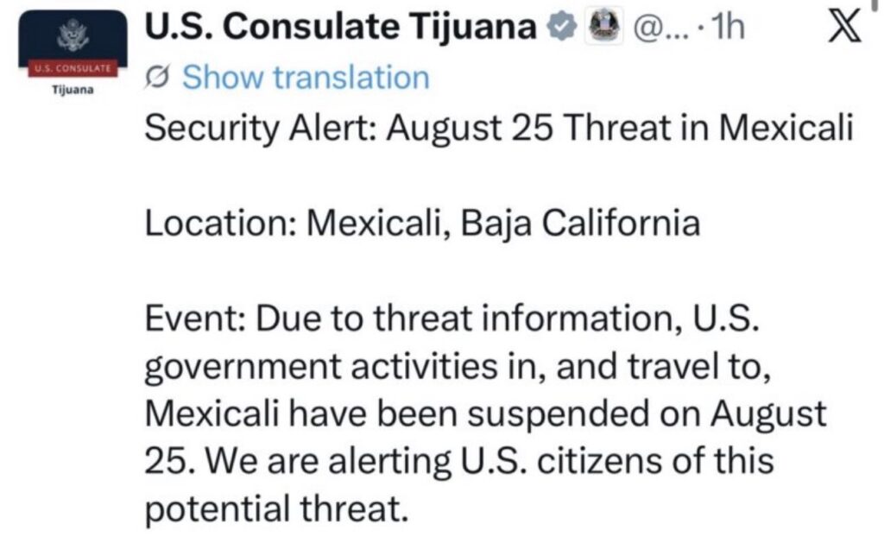884x549 pixels.
Task: Click the eagle seal inside the avatar
Action: (x=73, y=36)
